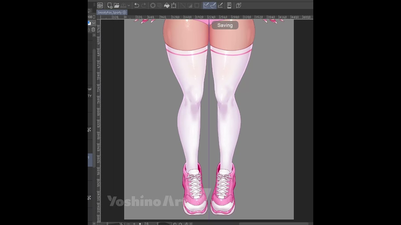The width and height of the screenshot is (401, 225).
Task: Open the smartphone connection icon
Action: tap(229, 5)
